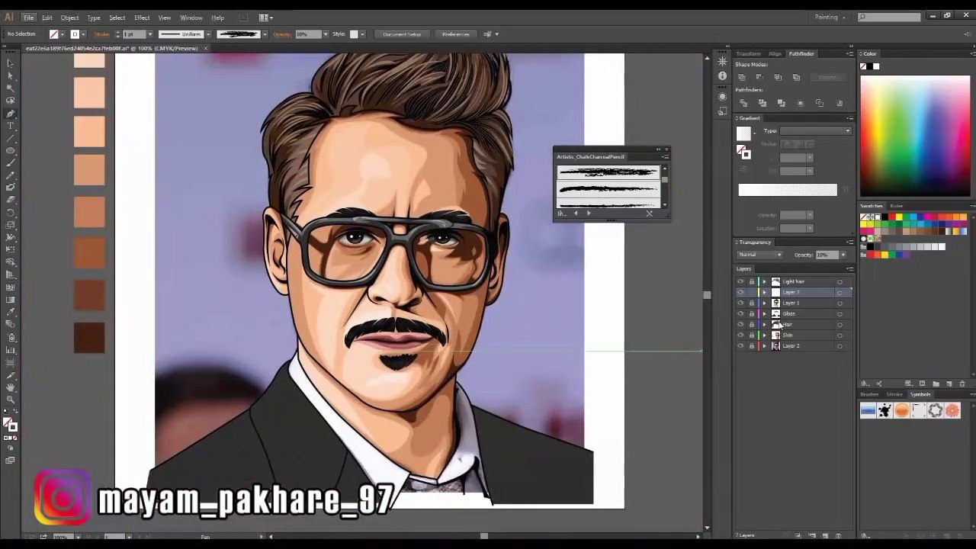
Task: Select the Pen tool
Action: (11, 113)
